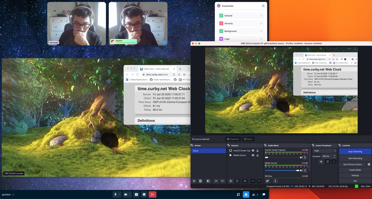Remove the scene transition with trash icon
This screenshot has height=199, width=372.
click(x=327, y=161)
